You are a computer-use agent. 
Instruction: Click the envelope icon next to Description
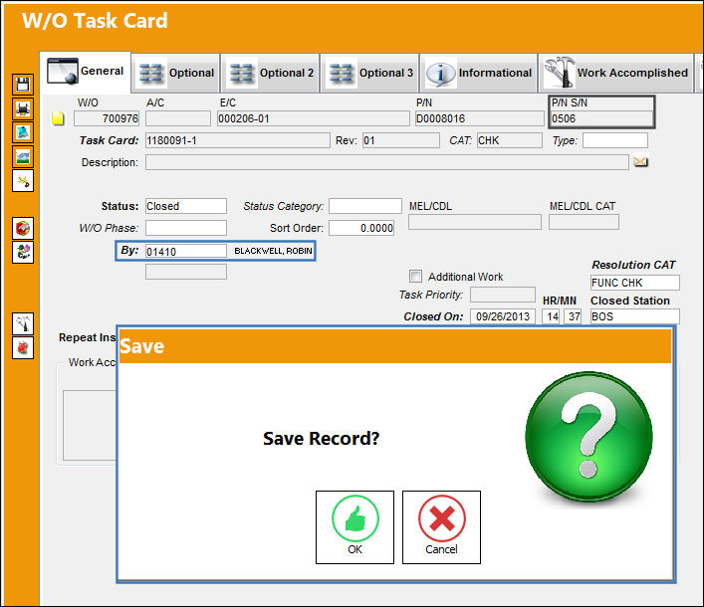(640, 162)
